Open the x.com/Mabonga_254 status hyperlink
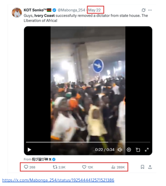This screenshot has width=166, height=186. click(x=58, y=180)
